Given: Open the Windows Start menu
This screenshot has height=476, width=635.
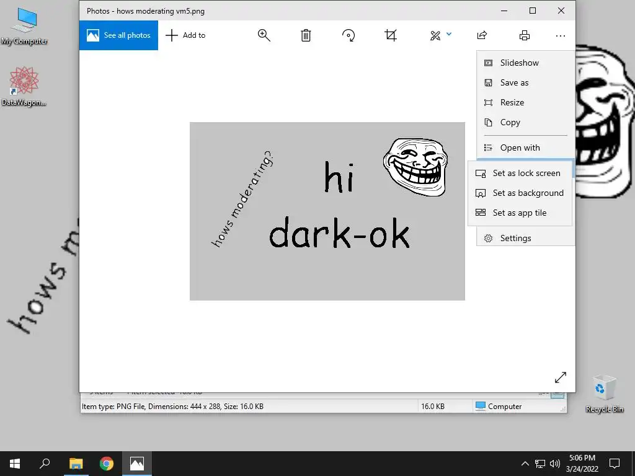Looking at the screenshot, I should [x=15, y=464].
